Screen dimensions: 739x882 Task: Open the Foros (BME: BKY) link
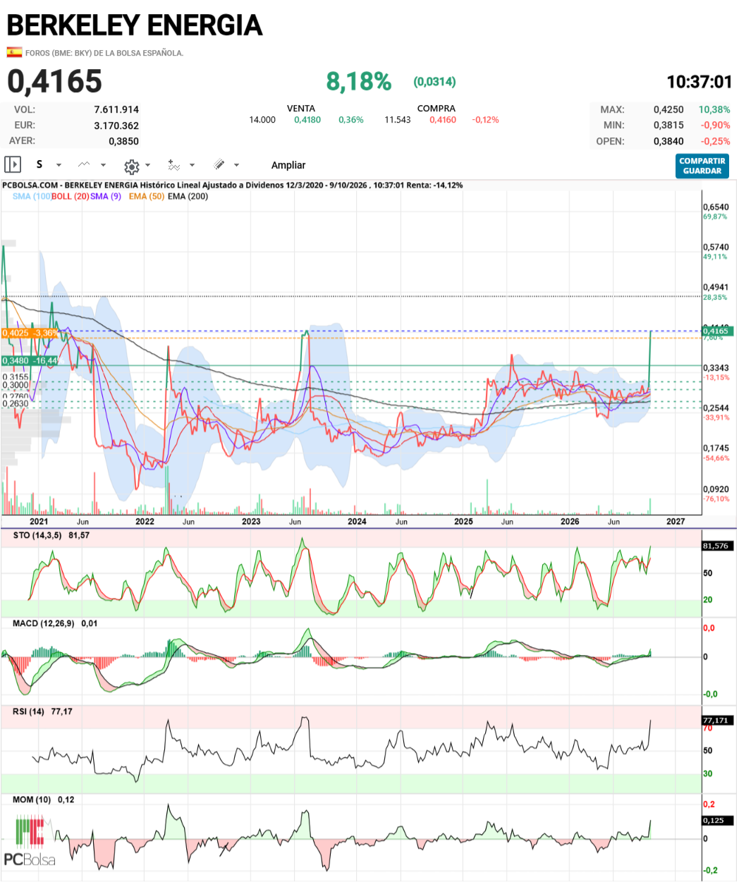104,53
